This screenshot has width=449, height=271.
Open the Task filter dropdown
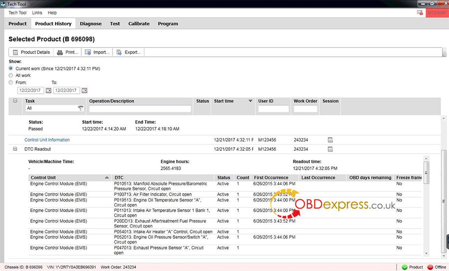pyautogui.click(x=80, y=108)
